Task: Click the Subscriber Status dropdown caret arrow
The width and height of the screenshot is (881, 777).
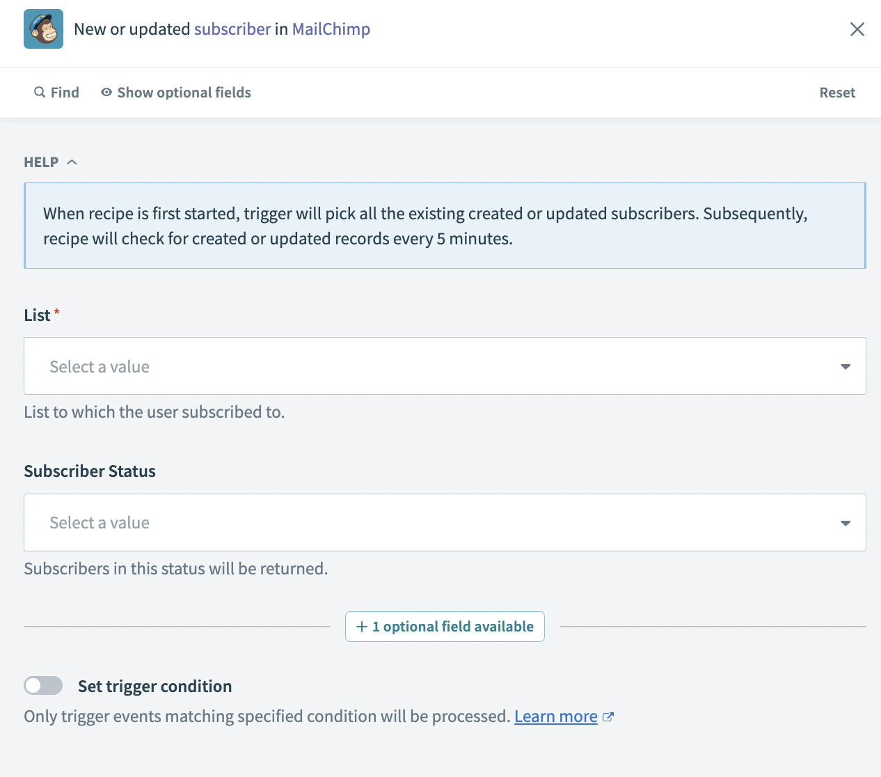Action: pyautogui.click(x=845, y=523)
